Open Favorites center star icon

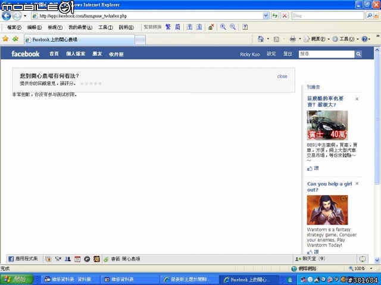pyautogui.click(x=5, y=39)
